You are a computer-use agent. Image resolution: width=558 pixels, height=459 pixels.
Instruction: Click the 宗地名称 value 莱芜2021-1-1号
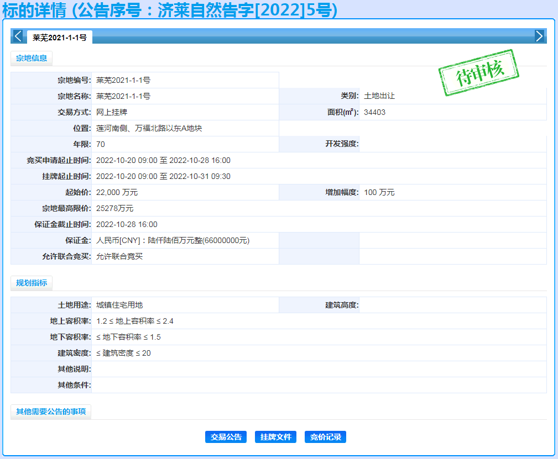point(123,96)
